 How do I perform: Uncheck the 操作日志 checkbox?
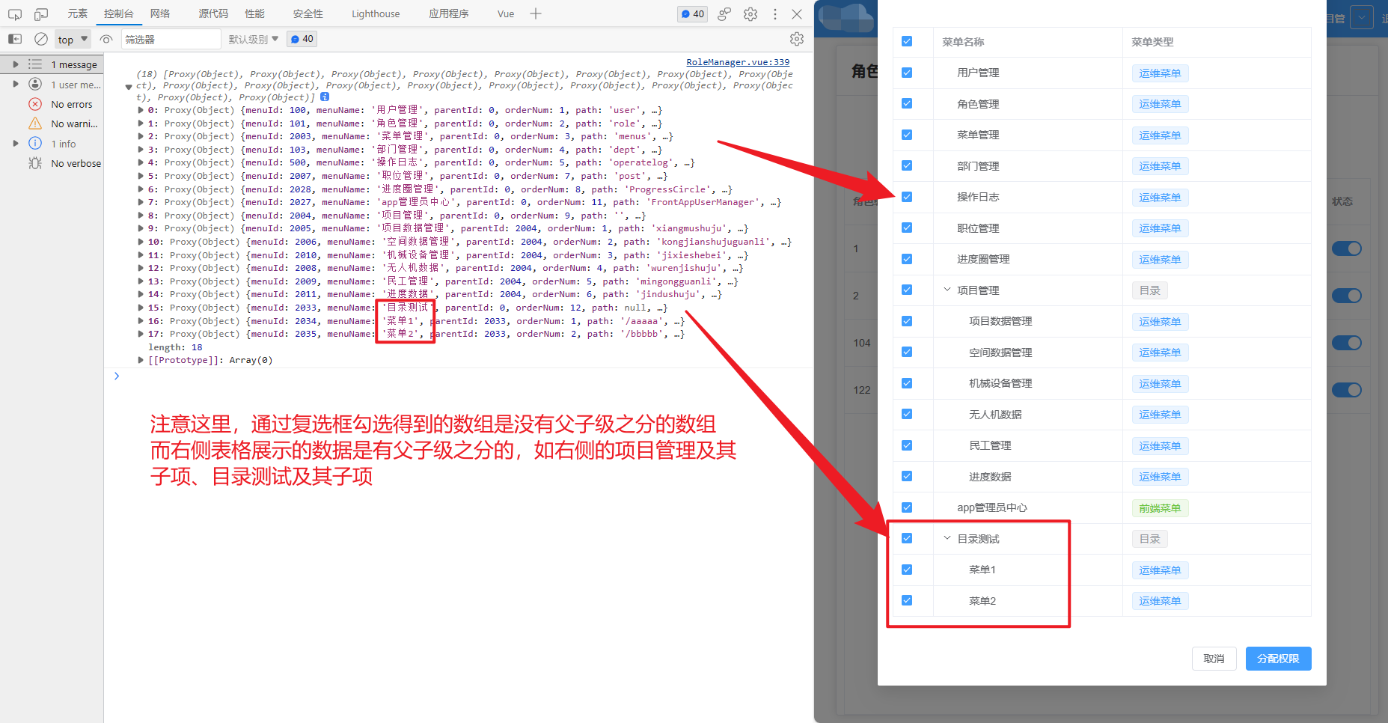[x=907, y=197]
